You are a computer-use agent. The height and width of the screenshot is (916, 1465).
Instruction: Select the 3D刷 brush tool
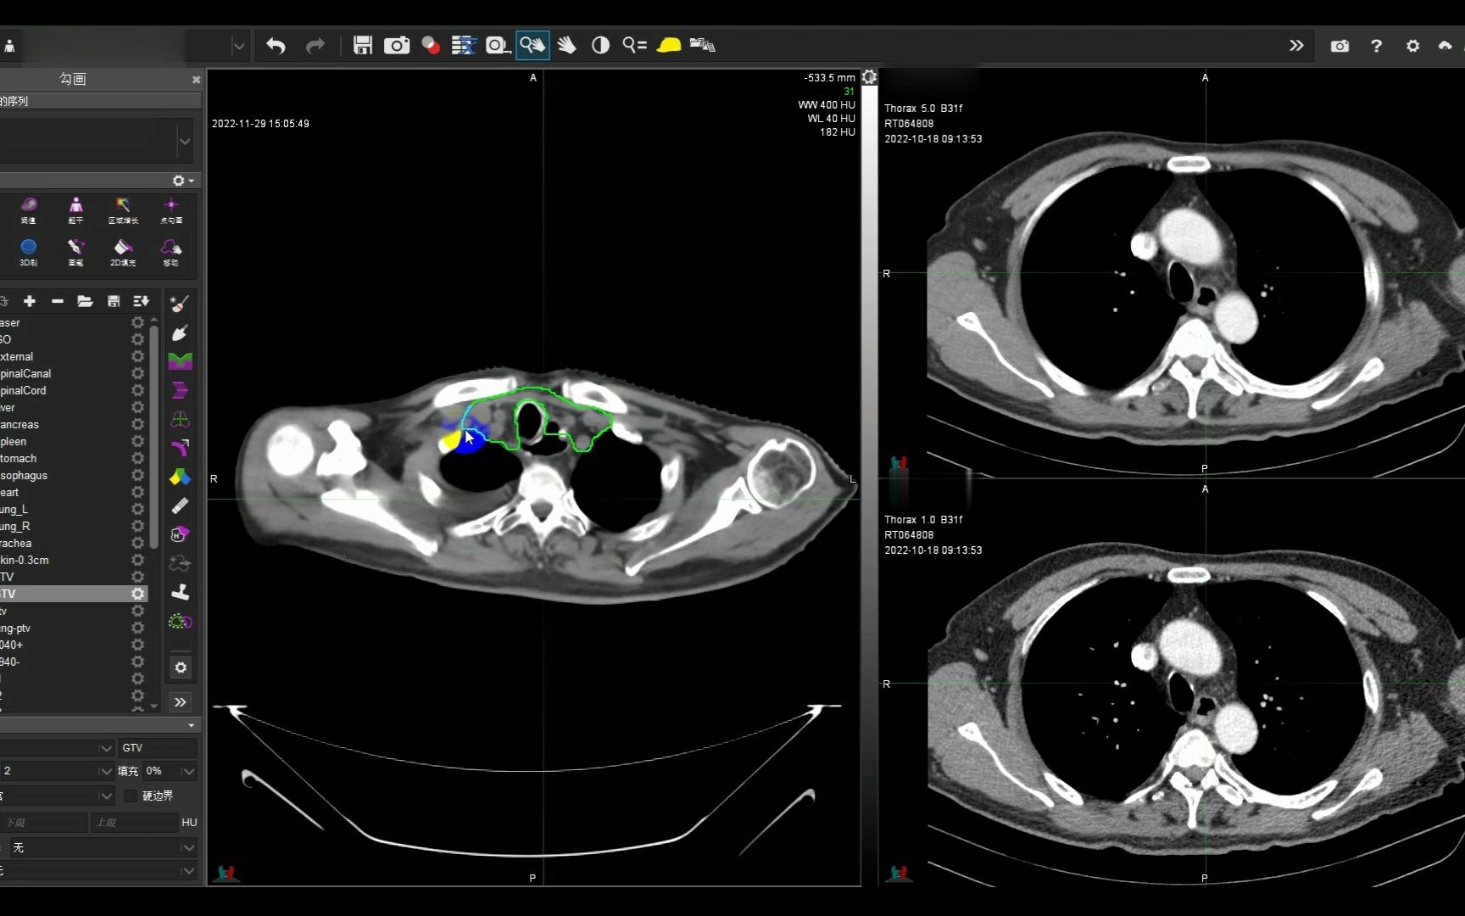click(28, 252)
